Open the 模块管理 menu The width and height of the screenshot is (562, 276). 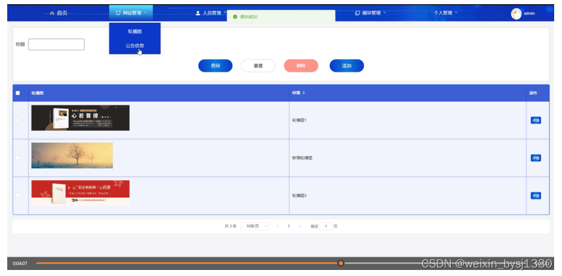(371, 13)
